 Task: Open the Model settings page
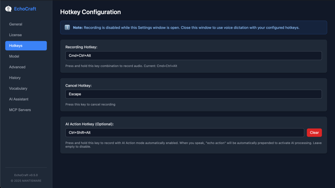coord(14,56)
